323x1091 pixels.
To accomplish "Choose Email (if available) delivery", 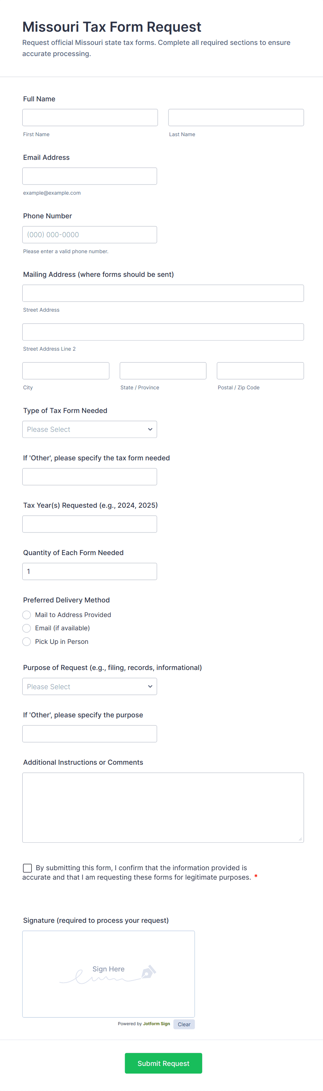I will tap(27, 628).
